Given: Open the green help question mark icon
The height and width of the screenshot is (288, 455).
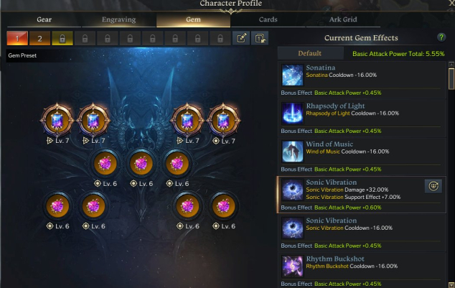Looking at the screenshot, I should pos(441,37).
